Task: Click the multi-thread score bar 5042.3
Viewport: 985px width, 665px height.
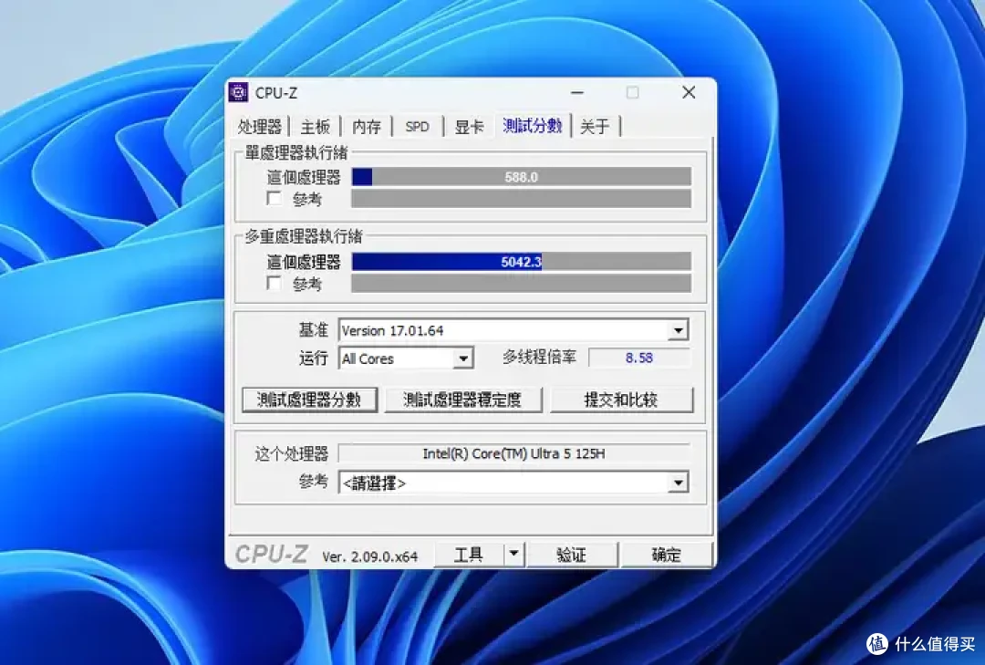Action: (522, 262)
